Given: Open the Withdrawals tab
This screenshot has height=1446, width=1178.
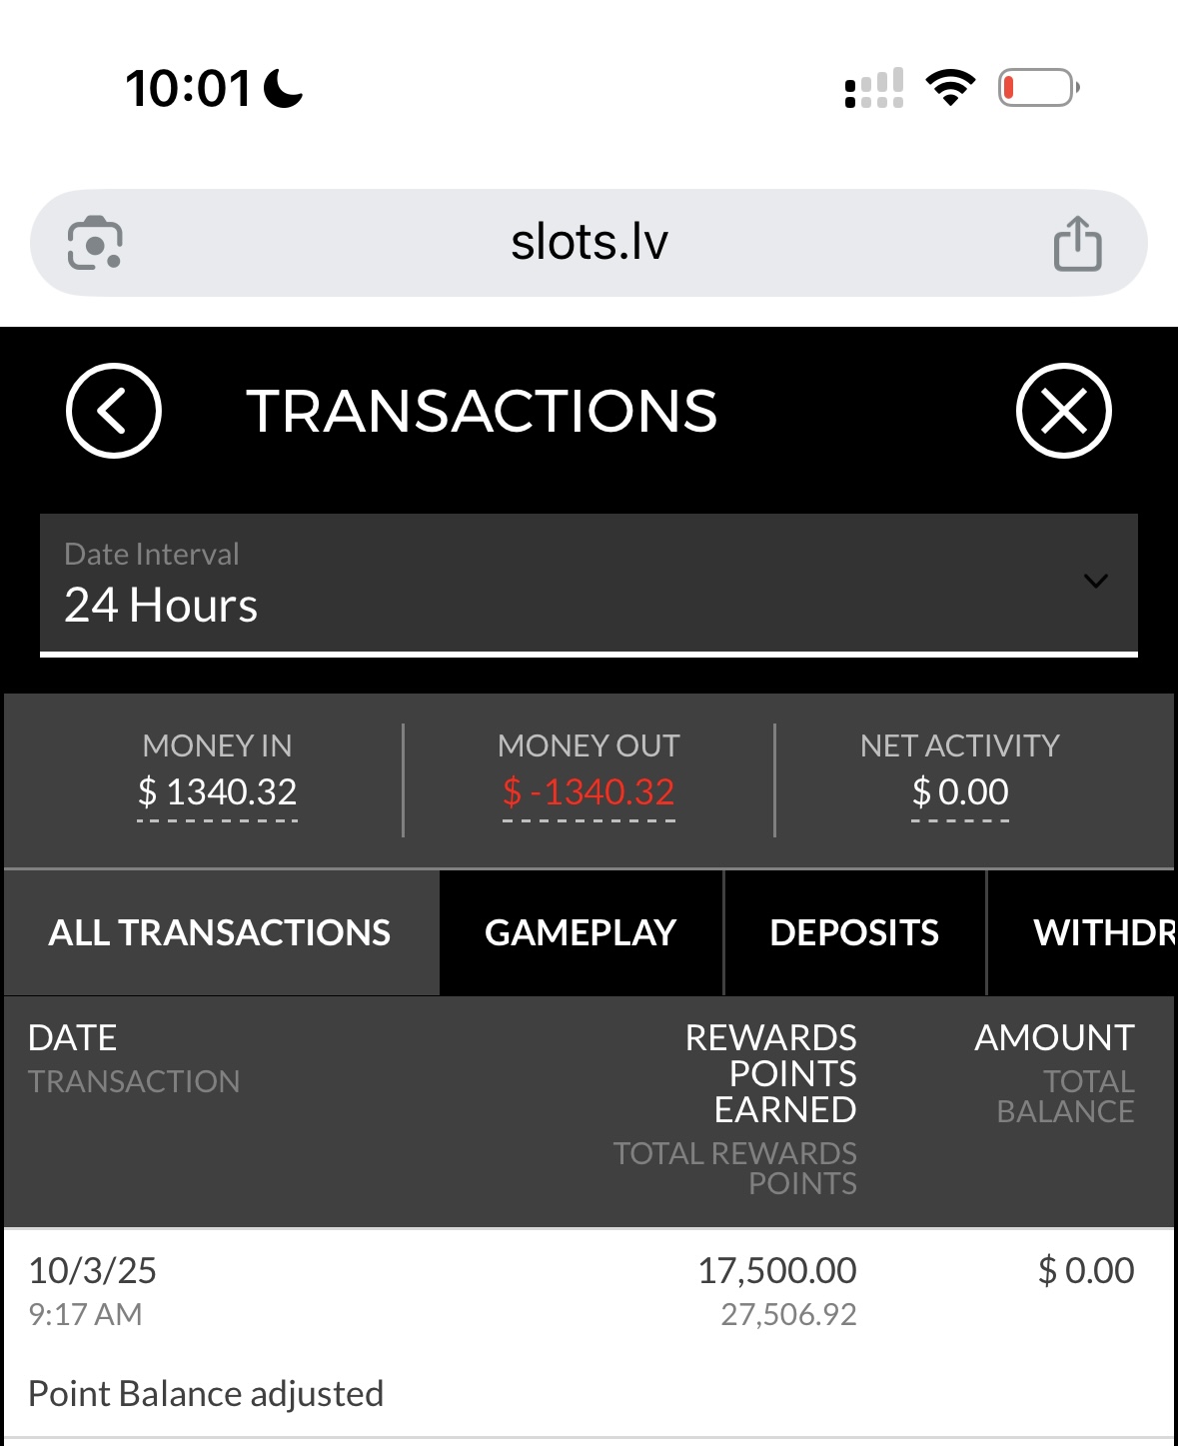Looking at the screenshot, I should point(1099,932).
